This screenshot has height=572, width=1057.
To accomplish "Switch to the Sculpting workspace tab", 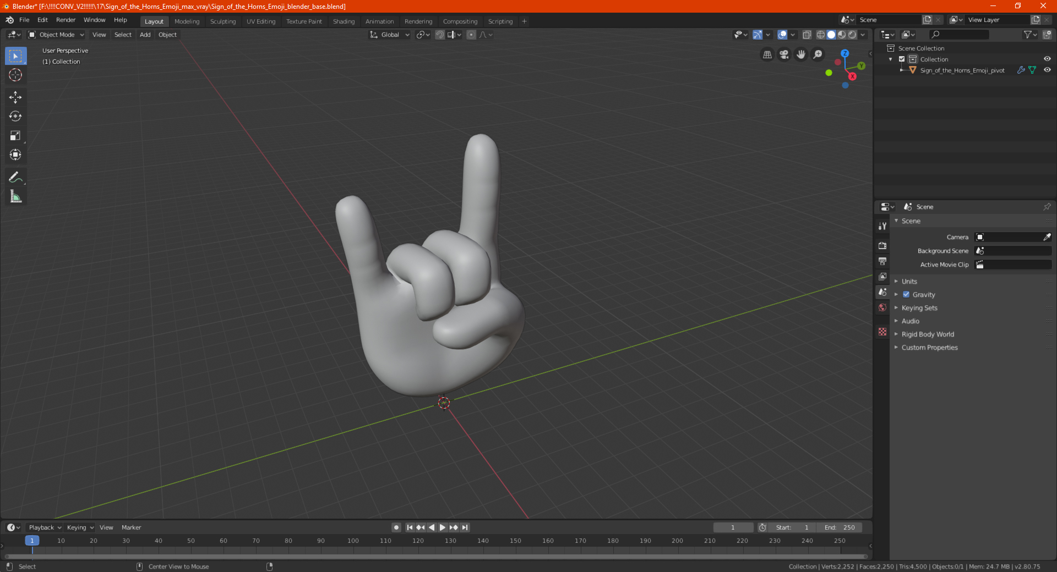I will tap(223, 21).
